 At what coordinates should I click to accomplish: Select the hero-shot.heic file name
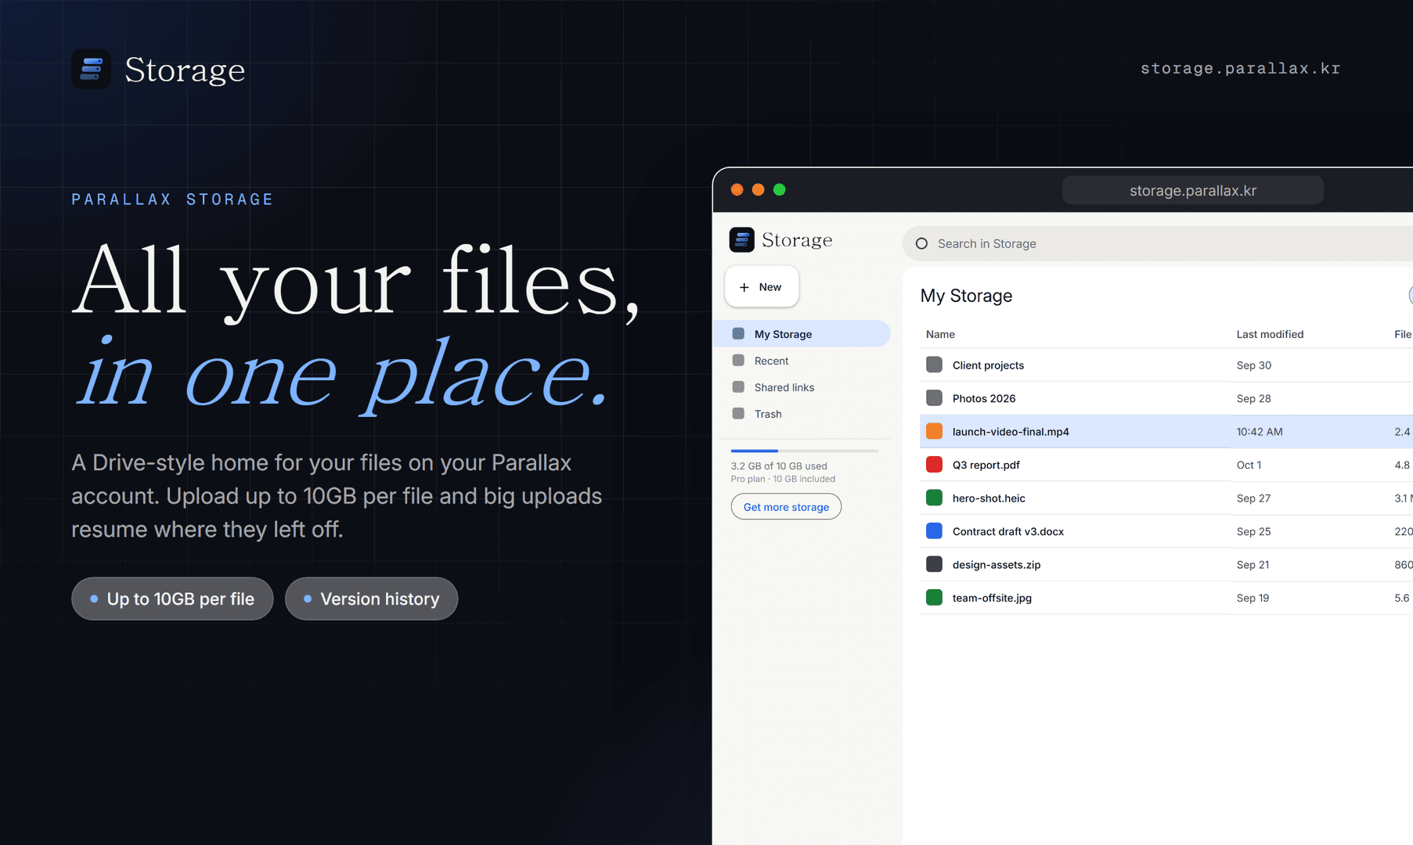click(x=989, y=498)
